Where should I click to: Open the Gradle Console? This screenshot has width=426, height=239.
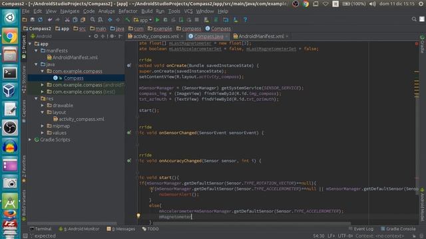[x=398, y=229]
